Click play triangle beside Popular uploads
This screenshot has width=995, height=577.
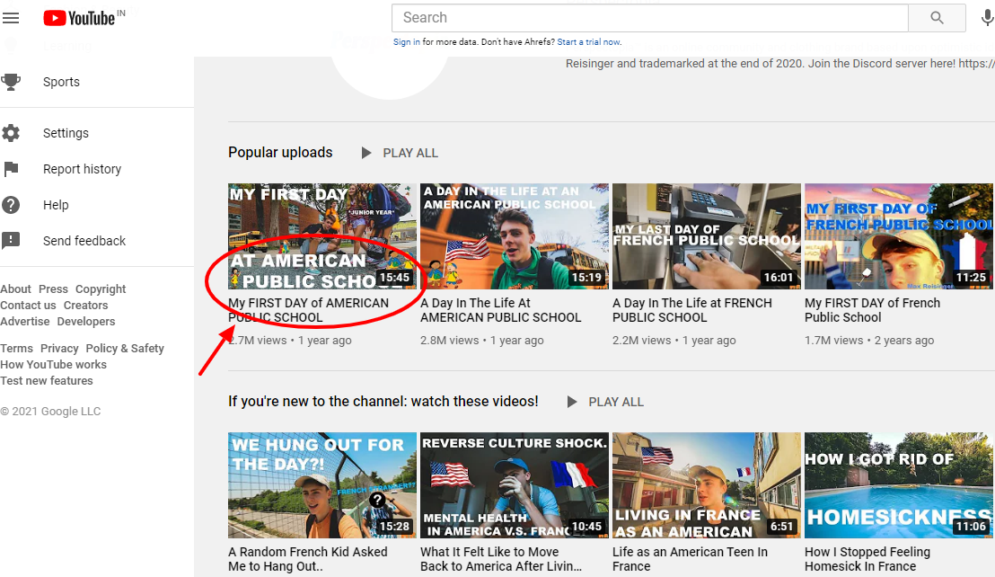(x=366, y=153)
